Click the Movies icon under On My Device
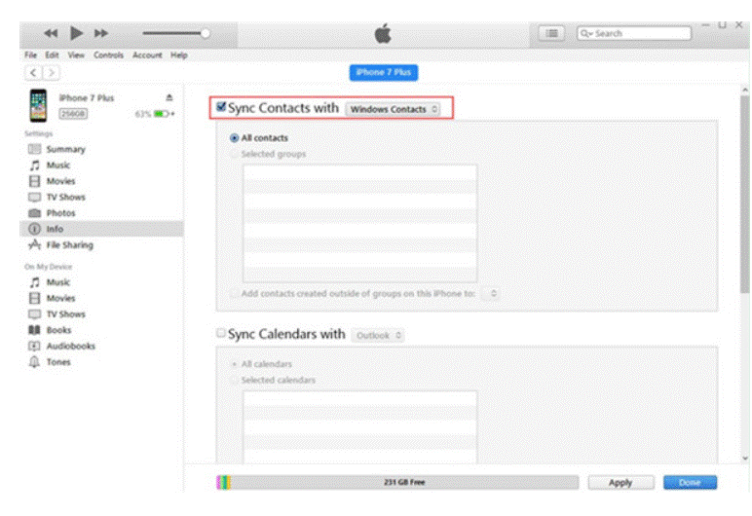This screenshot has width=752, height=516. pyautogui.click(x=34, y=298)
